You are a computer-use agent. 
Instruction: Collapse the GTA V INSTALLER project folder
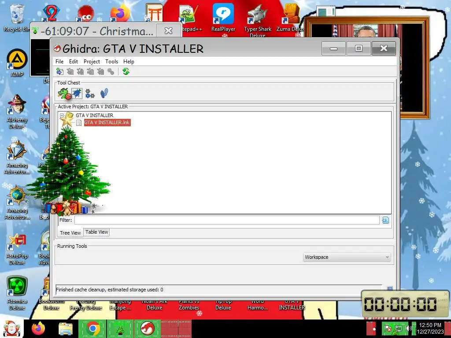(x=62, y=115)
